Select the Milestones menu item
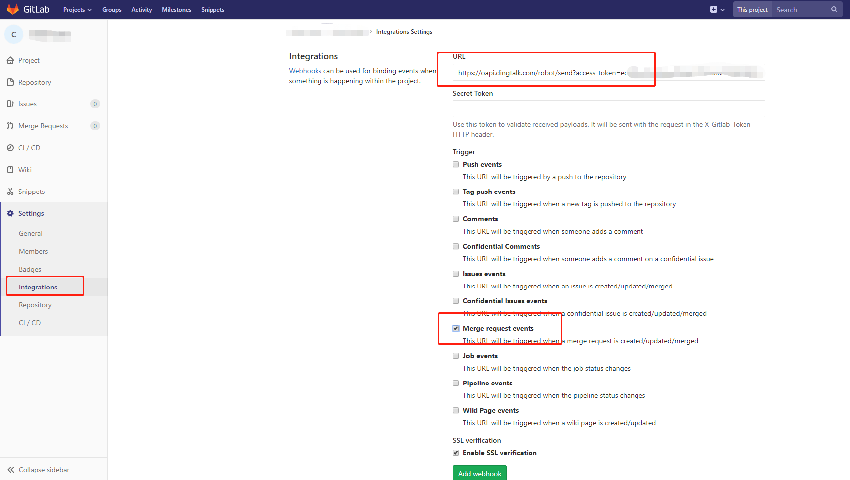The height and width of the screenshot is (480, 850). coord(177,9)
